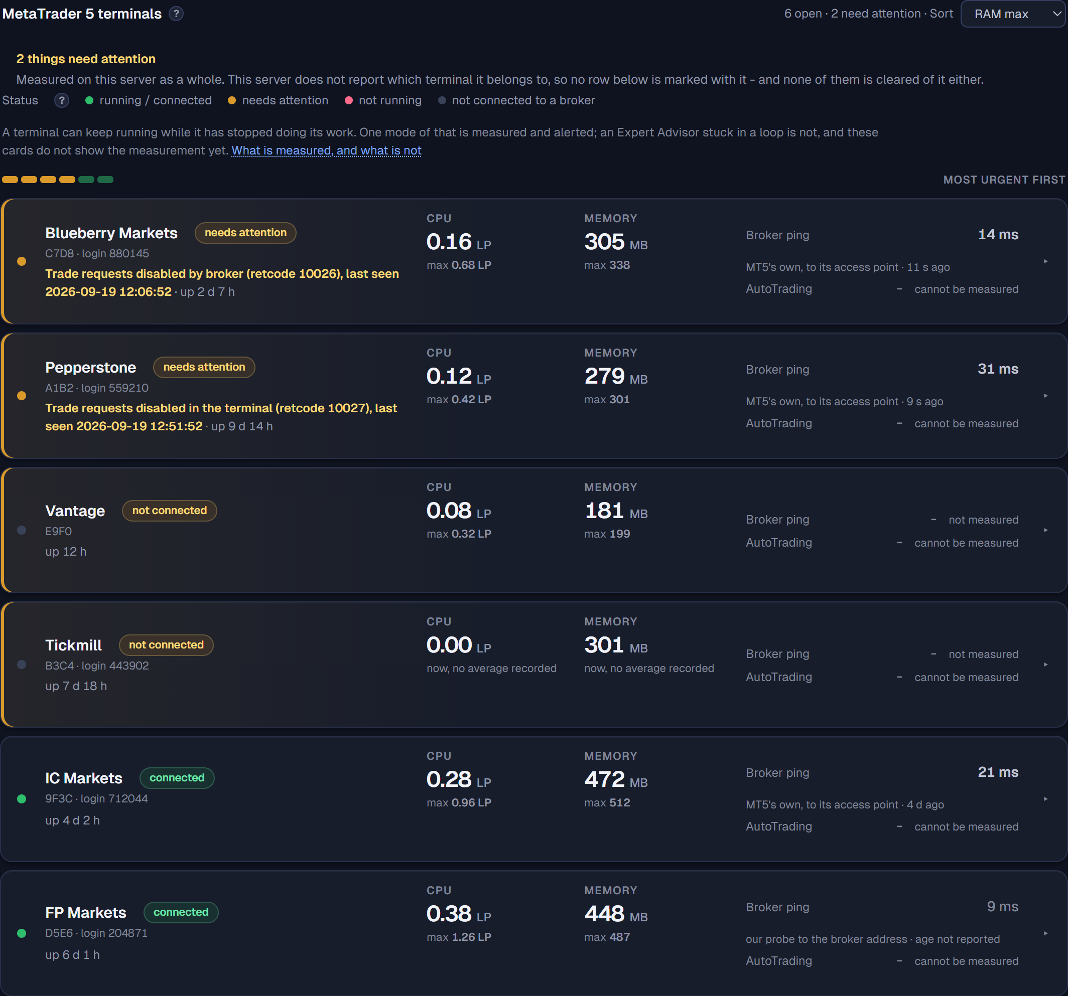Click the pink 'not running' legend dot
Viewport: 1068px width, 996px height.
[348, 100]
